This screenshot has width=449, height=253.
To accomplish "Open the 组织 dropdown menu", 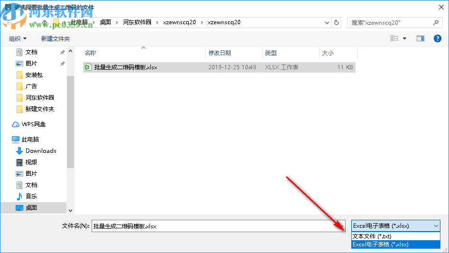I will (x=18, y=38).
